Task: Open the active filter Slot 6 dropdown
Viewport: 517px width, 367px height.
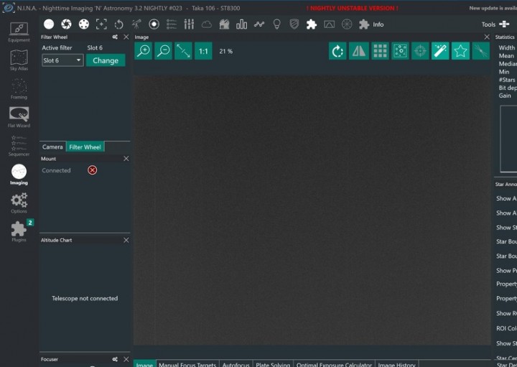Action: (62, 60)
